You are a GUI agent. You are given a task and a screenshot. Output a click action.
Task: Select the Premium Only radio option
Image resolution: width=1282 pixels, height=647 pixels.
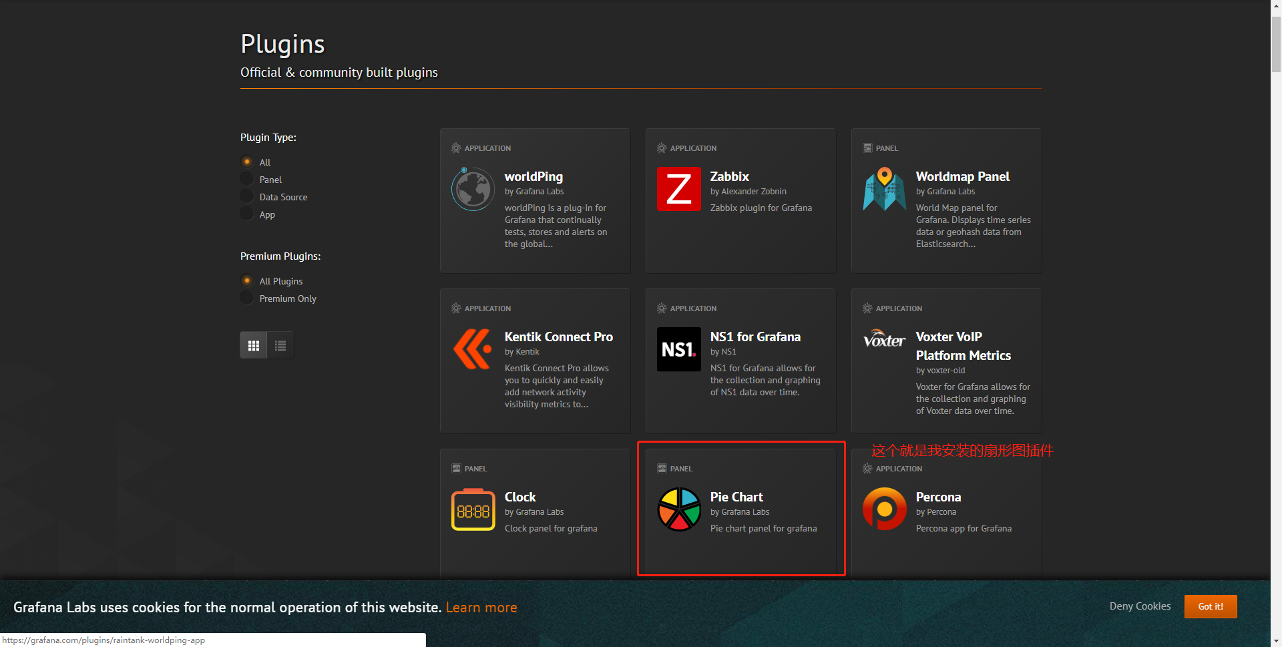[x=247, y=298]
